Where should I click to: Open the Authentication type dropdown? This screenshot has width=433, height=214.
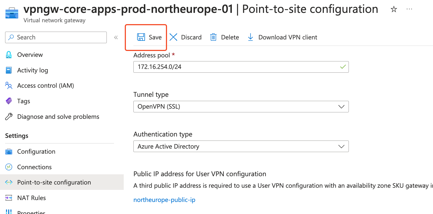[x=241, y=146]
